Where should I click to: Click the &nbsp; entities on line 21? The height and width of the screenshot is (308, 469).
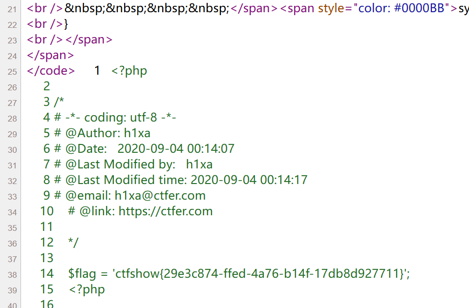tap(147, 8)
